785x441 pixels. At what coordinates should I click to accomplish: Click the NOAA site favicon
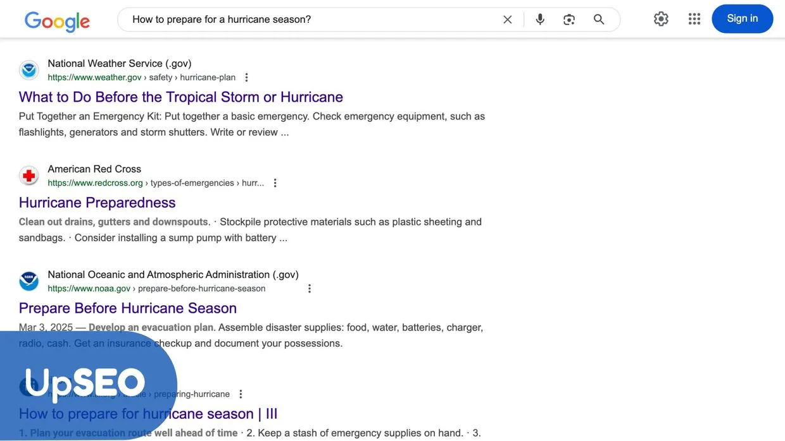[29, 281]
